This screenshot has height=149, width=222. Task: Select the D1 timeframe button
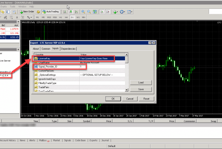[72, 17]
